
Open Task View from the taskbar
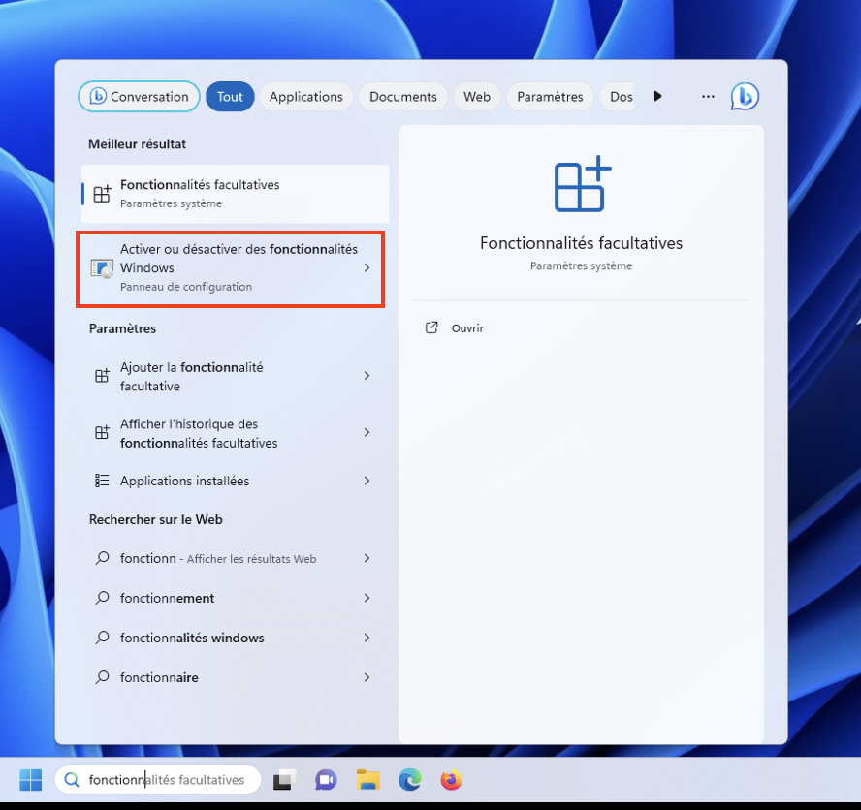pos(284,780)
